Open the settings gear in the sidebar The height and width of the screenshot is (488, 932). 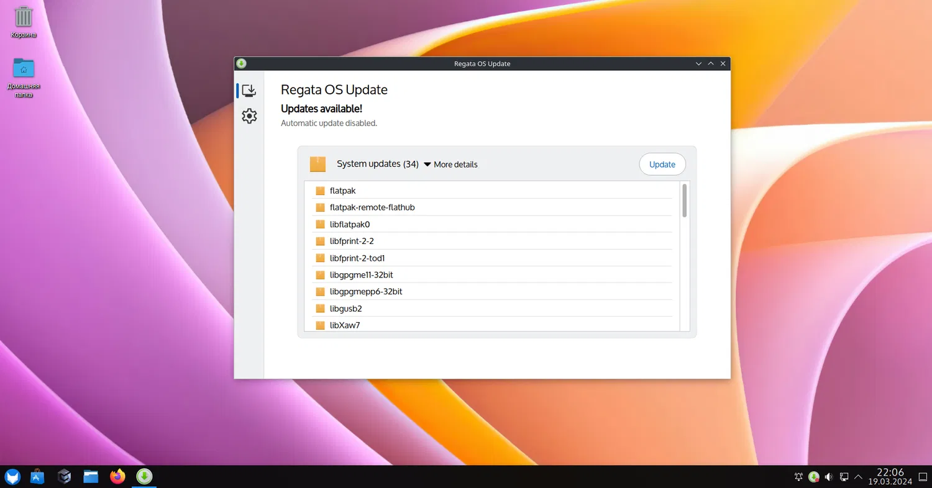click(249, 115)
